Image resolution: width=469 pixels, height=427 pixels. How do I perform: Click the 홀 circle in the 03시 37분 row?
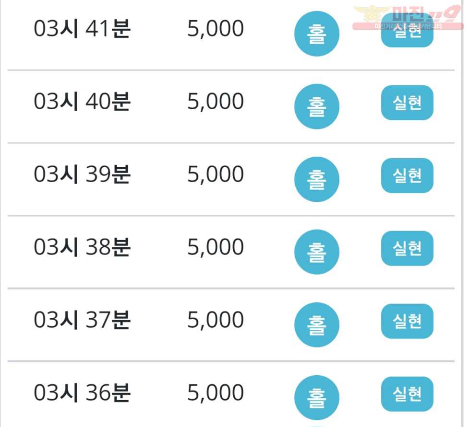pyautogui.click(x=317, y=325)
